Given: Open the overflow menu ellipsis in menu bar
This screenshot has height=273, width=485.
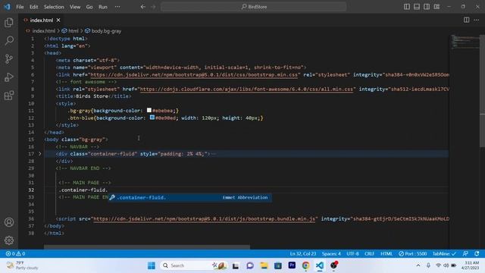Looking at the screenshot, I should (x=117, y=7).
